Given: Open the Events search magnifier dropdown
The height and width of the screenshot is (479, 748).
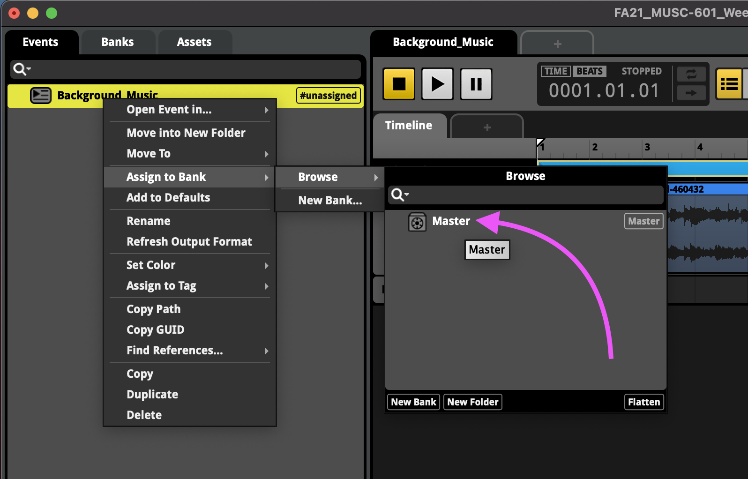Looking at the screenshot, I should 22,69.
